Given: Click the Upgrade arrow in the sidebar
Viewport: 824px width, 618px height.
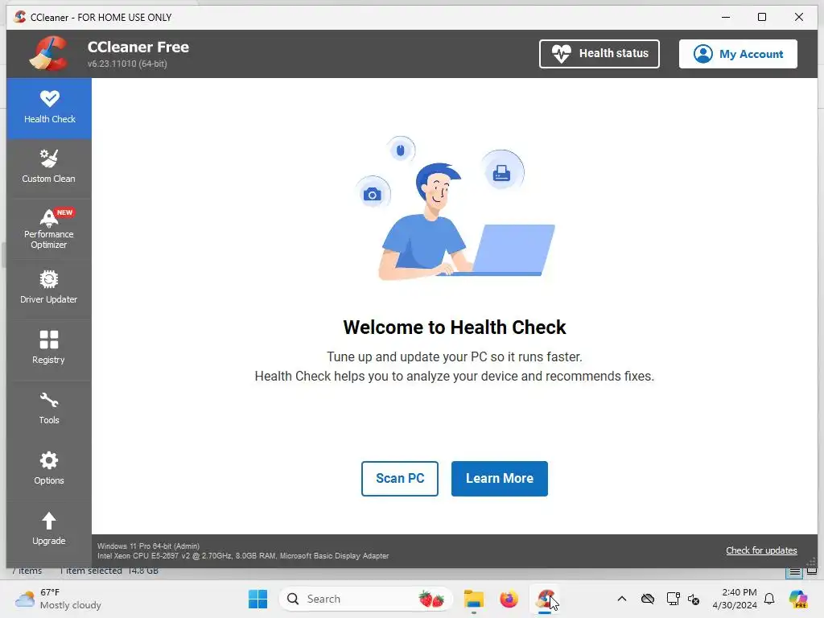Looking at the screenshot, I should click(49, 529).
